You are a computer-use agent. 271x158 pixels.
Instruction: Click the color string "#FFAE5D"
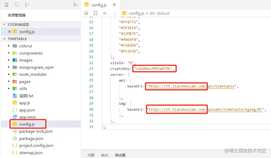(x=128, y=51)
